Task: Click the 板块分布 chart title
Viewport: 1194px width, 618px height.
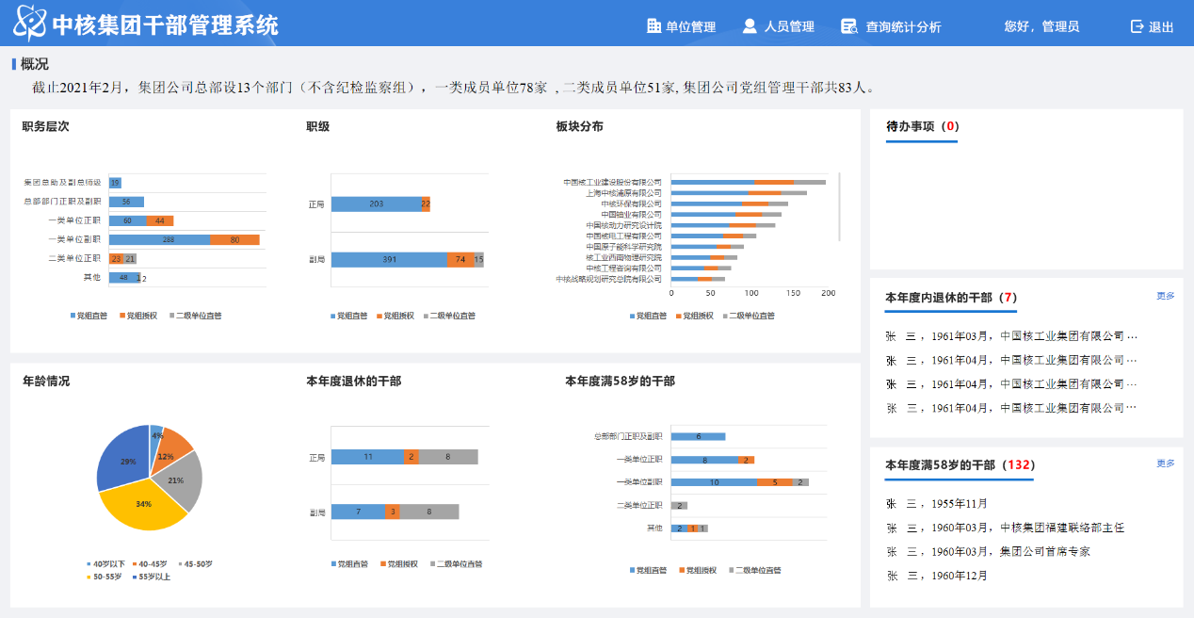Action: tap(580, 126)
